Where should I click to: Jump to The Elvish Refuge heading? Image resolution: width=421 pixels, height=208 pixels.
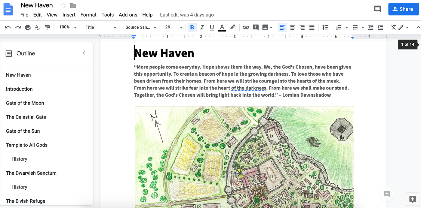26,201
